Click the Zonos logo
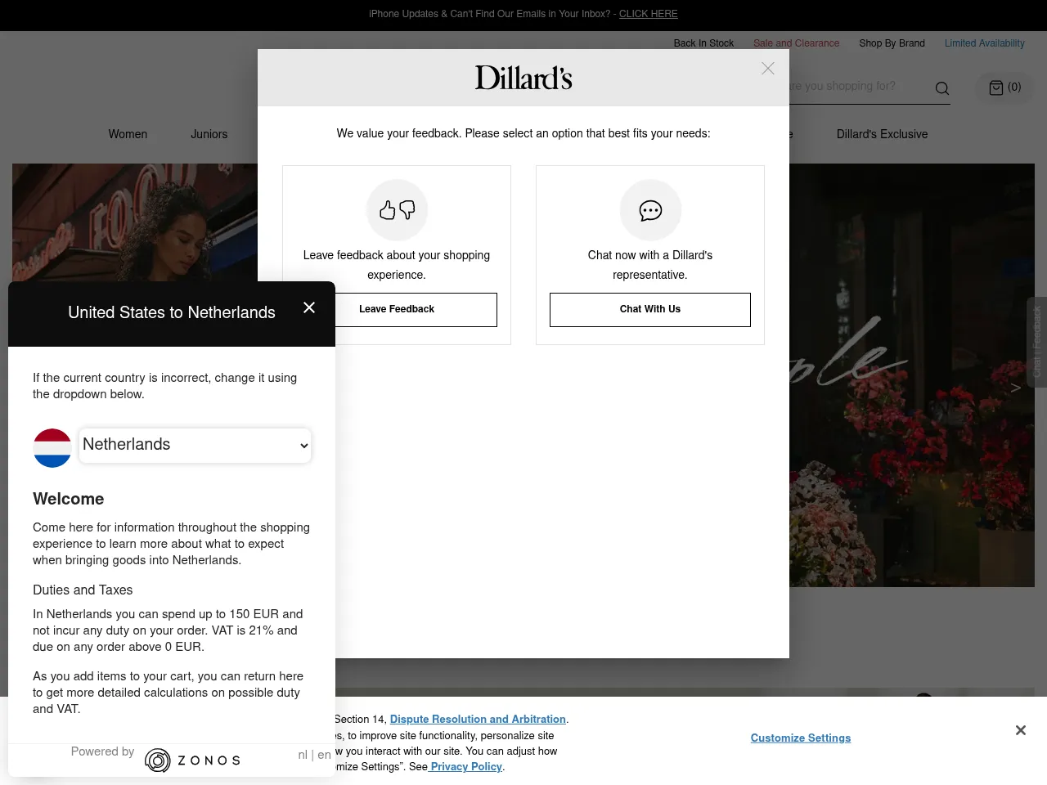Screen dimensions: 1047x785 click(191, 760)
